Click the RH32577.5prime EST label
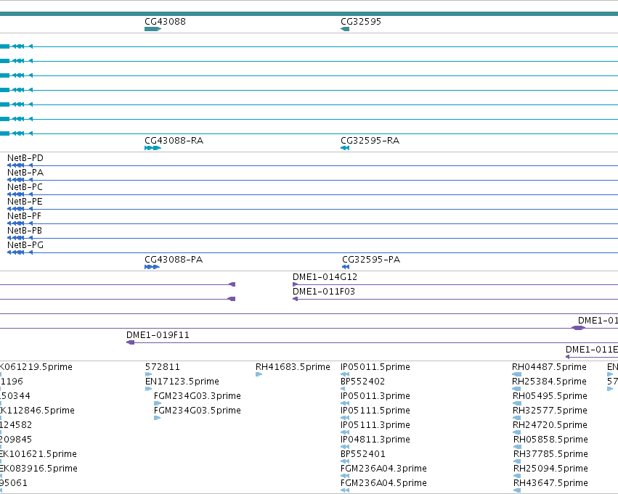618x494 pixels. (550, 411)
